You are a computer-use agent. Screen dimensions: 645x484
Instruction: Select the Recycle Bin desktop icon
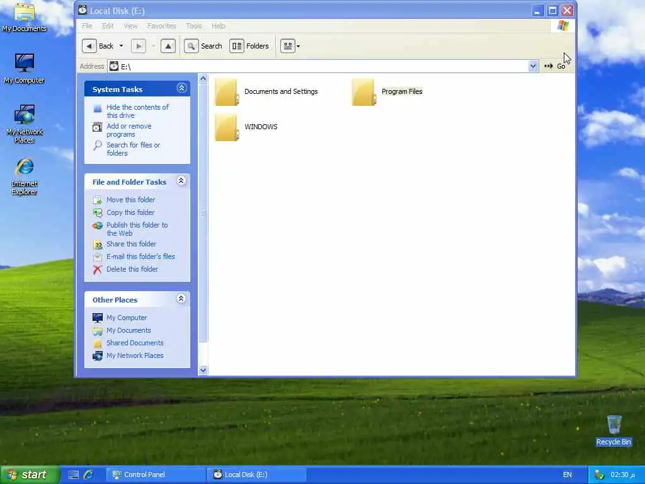pos(614,430)
